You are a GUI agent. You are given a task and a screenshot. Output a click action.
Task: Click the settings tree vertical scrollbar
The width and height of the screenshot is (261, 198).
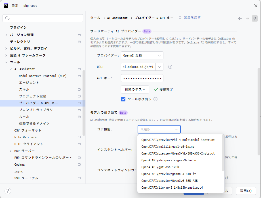click(x=84, y=103)
